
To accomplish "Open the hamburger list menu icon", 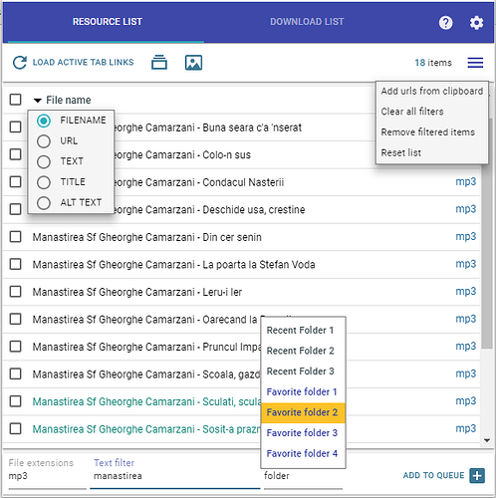I will click(x=475, y=63).
